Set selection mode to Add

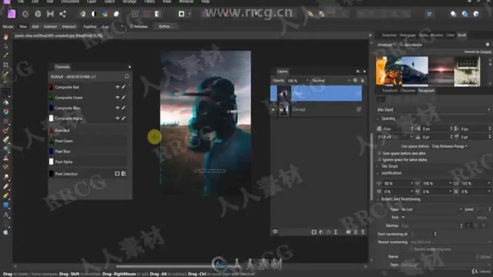[x=35, y=27]
